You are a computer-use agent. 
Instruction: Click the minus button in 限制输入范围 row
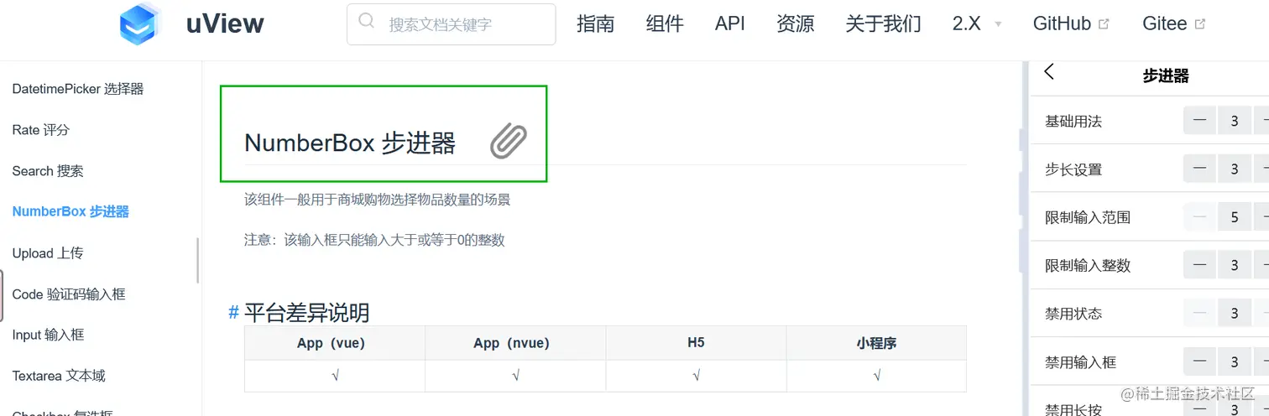[1199, 217]
